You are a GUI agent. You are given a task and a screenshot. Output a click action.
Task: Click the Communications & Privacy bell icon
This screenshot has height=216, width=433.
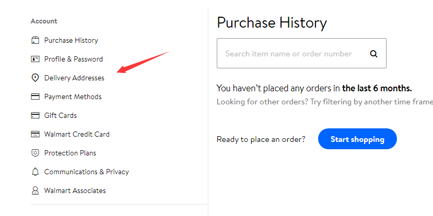(x=35, y=172)
